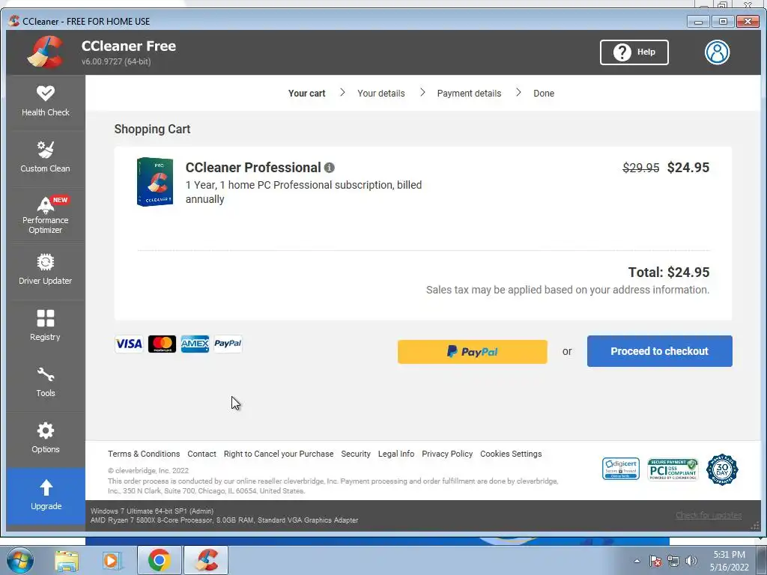The height and width of the screenshot is (575, 767).
Task: Click the volume speaker tray icon
Action: point(691,561)
